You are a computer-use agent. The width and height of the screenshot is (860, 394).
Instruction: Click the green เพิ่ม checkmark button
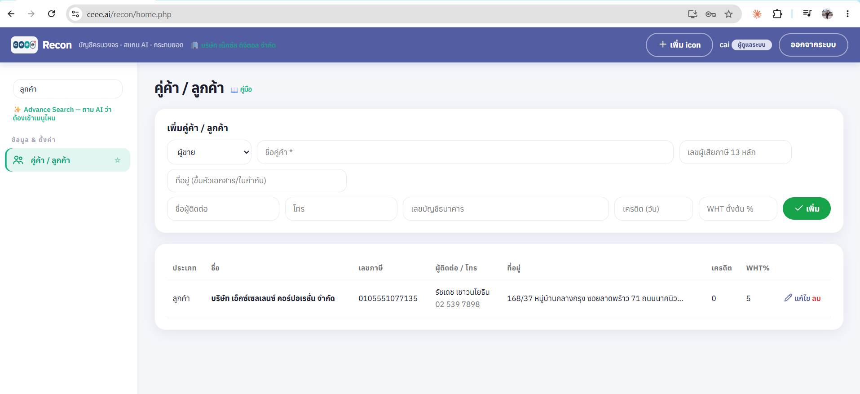807,208
